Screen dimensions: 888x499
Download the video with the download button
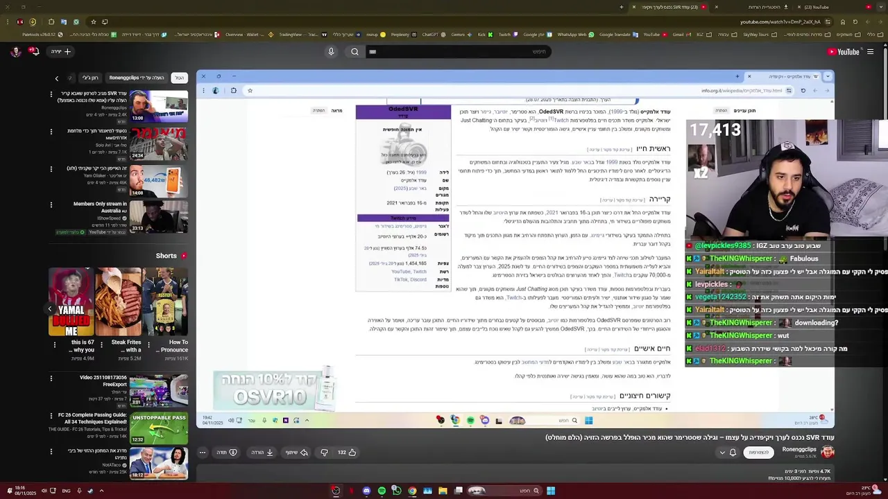(262, 453)
